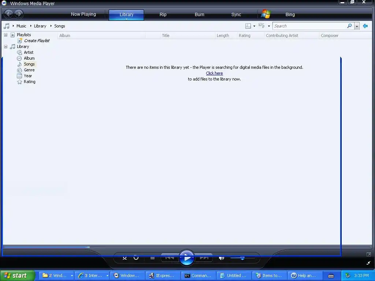Select Album in library tree
Viewport: 375px width, 281px height.
pos(29,58)
